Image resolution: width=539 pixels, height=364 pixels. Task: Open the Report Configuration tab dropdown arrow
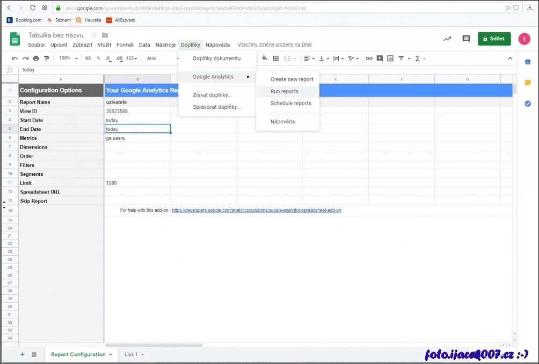point(111,355)
